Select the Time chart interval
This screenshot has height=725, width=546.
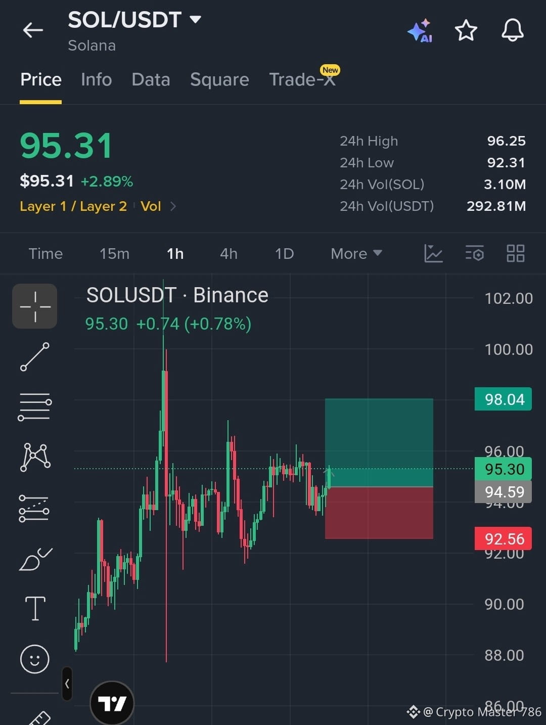point(45,253)
